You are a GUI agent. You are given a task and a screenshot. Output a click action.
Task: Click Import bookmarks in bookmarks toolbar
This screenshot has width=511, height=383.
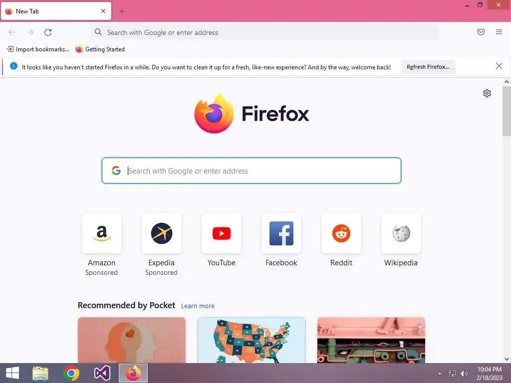[38, 49]
